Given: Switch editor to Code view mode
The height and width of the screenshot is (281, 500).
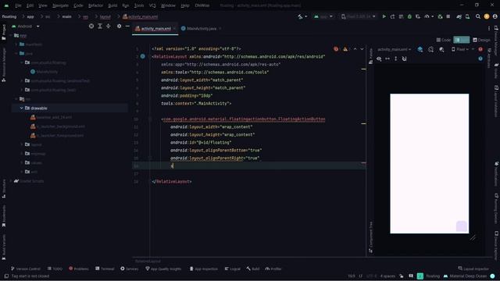Looking at the screenshot, I should pos(444,40).
